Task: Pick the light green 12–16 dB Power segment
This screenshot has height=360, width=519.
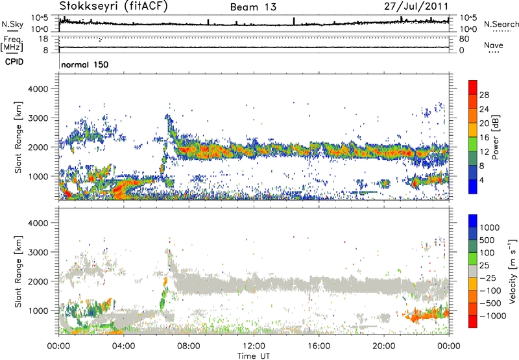Action: 473,144
